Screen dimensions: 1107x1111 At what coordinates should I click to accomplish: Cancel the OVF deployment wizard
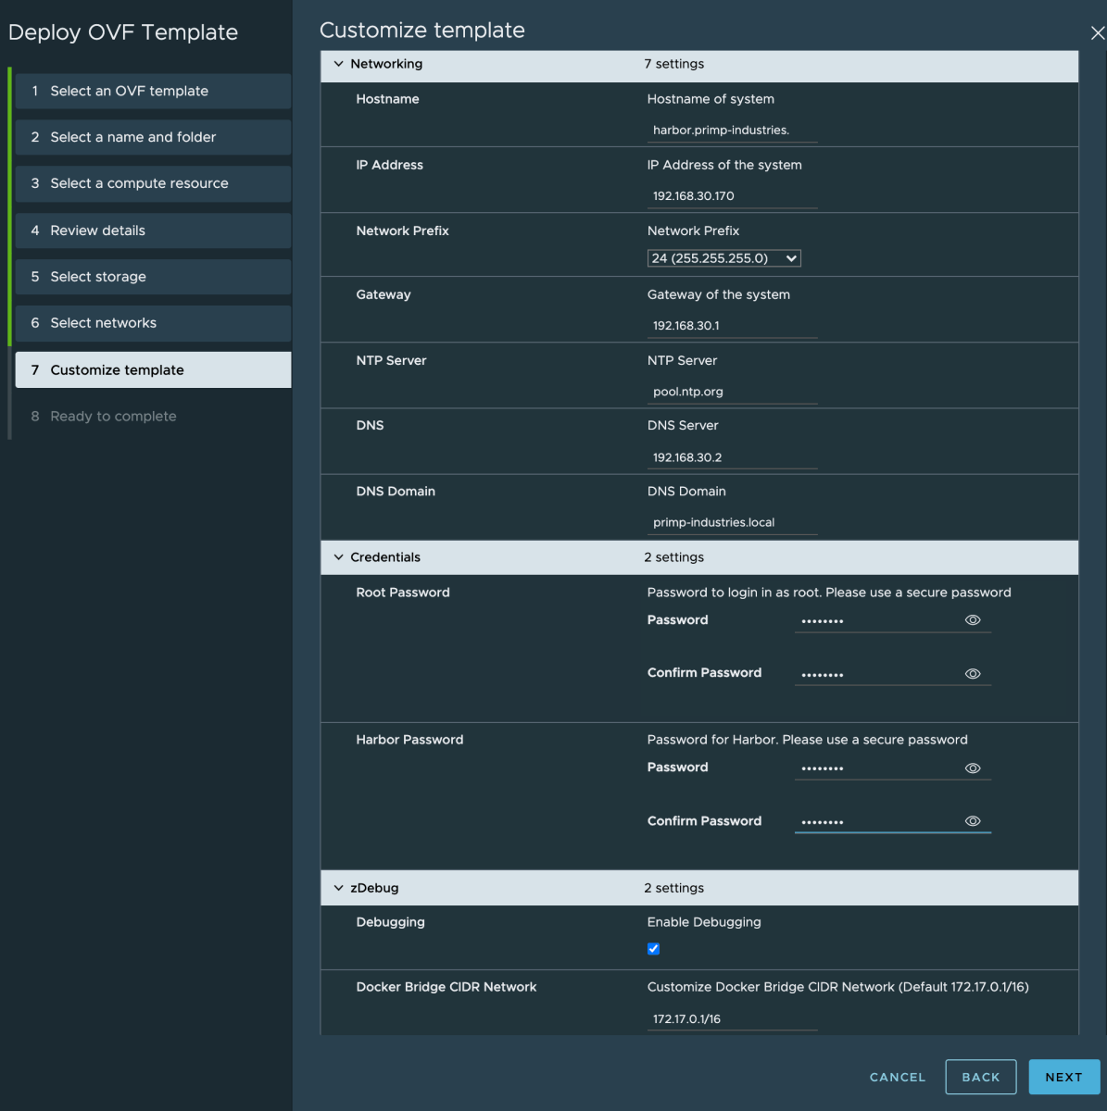point(897,1077)
